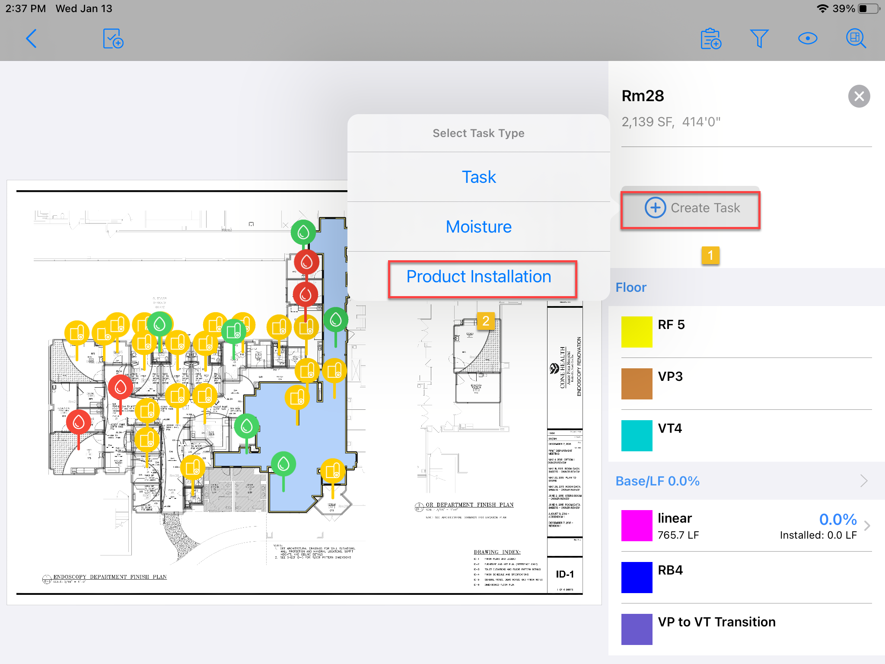885x664 pixels.
Task: Tap the back arrow in top bar
Action: pyautogui.click(x=31, y=39)
